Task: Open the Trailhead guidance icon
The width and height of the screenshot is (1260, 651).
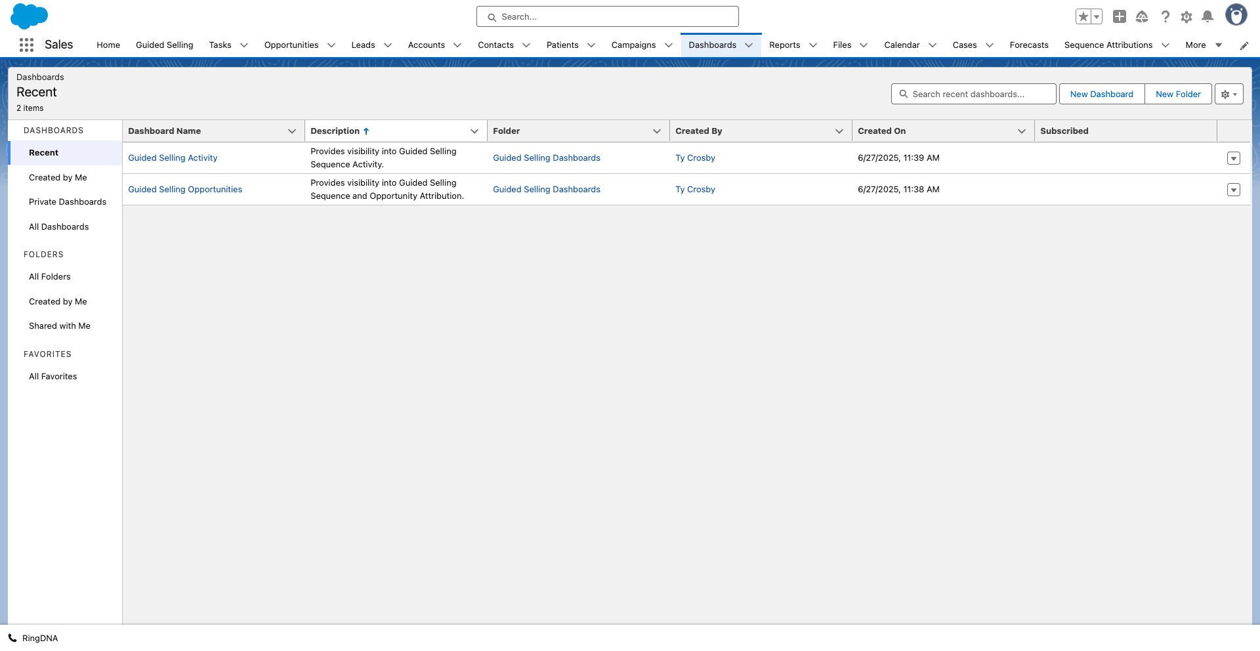Action: (1142, 17)
